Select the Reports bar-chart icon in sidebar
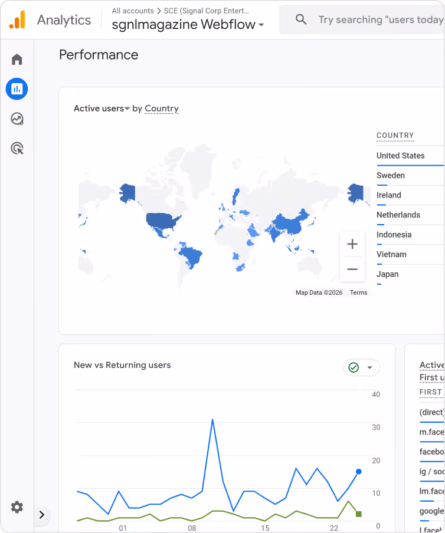 click(x=17, y=89)
